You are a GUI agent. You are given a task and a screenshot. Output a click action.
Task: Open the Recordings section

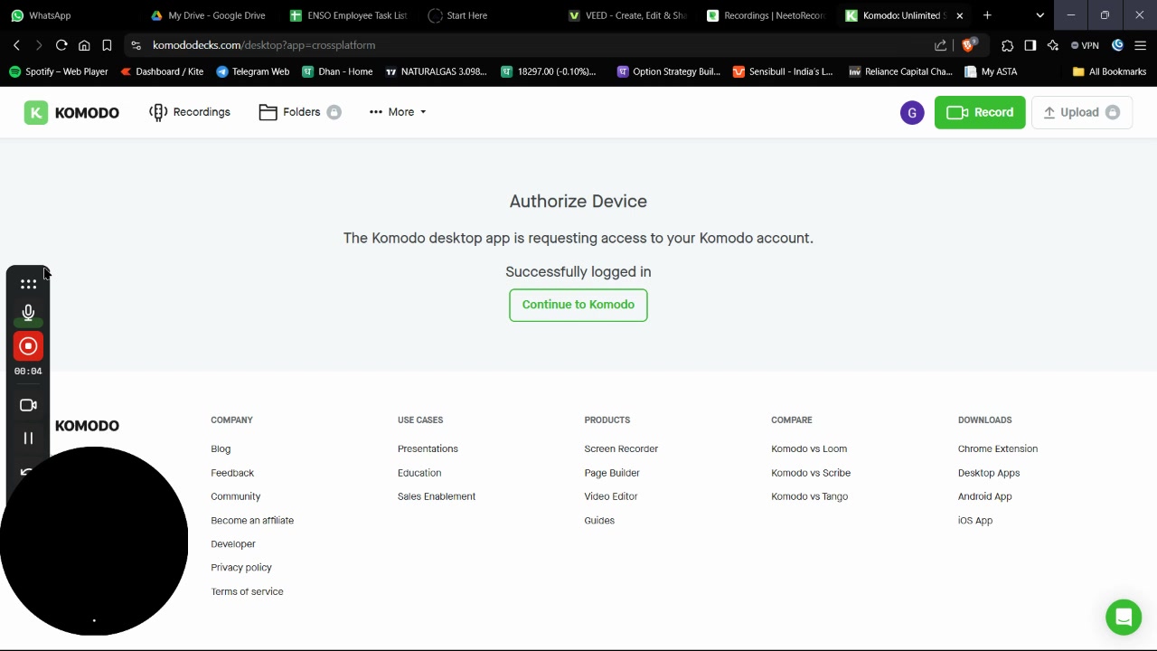point(190,112)
